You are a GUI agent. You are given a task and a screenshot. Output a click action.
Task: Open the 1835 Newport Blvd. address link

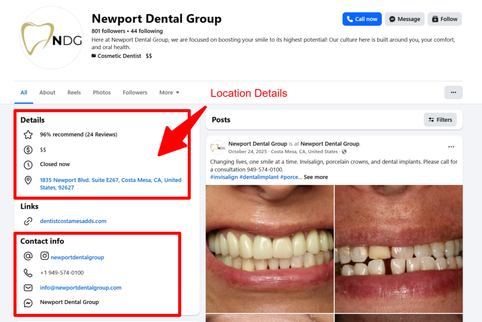[111, 184]
